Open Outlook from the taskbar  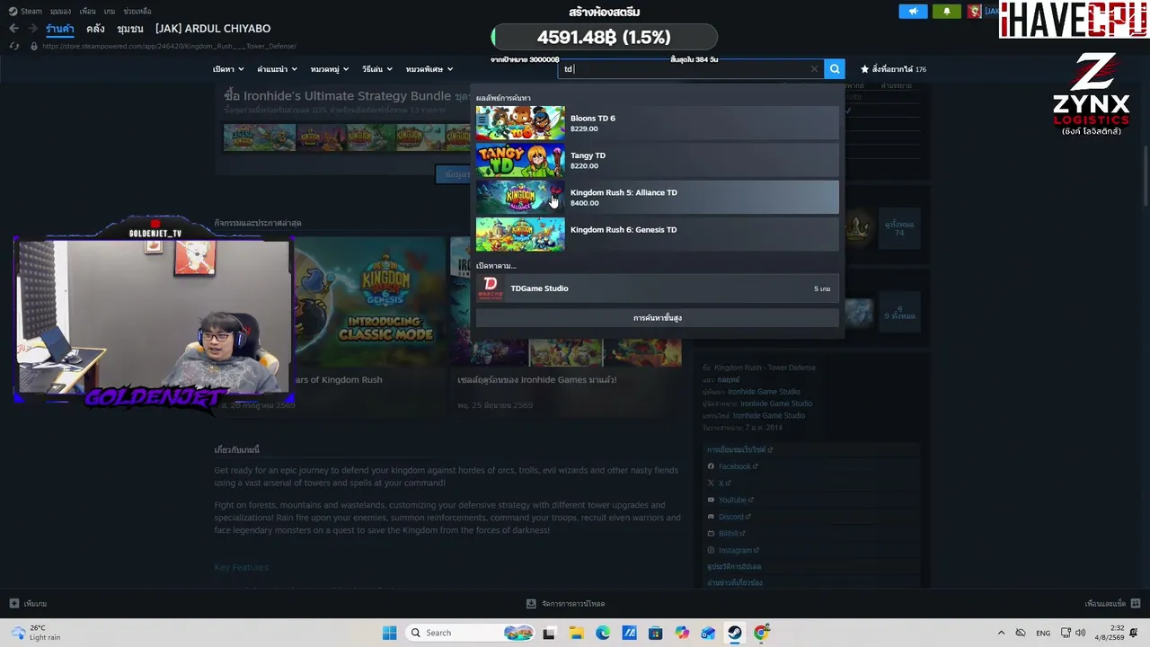coord(708,633)
